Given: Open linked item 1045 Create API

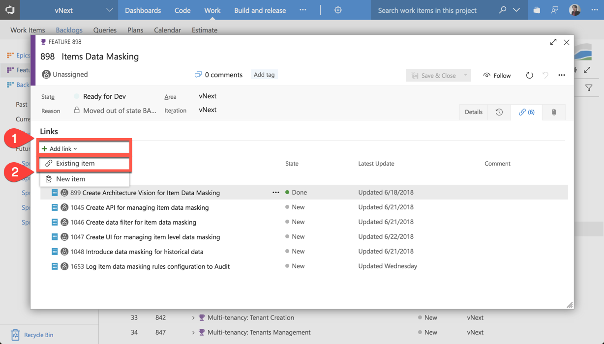Looking at the screenshot, I should click(139, 207).
